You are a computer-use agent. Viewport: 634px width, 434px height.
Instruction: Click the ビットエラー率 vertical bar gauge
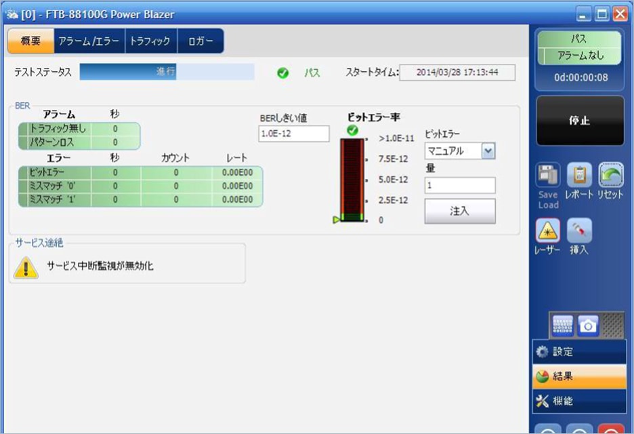click(353, 176)
